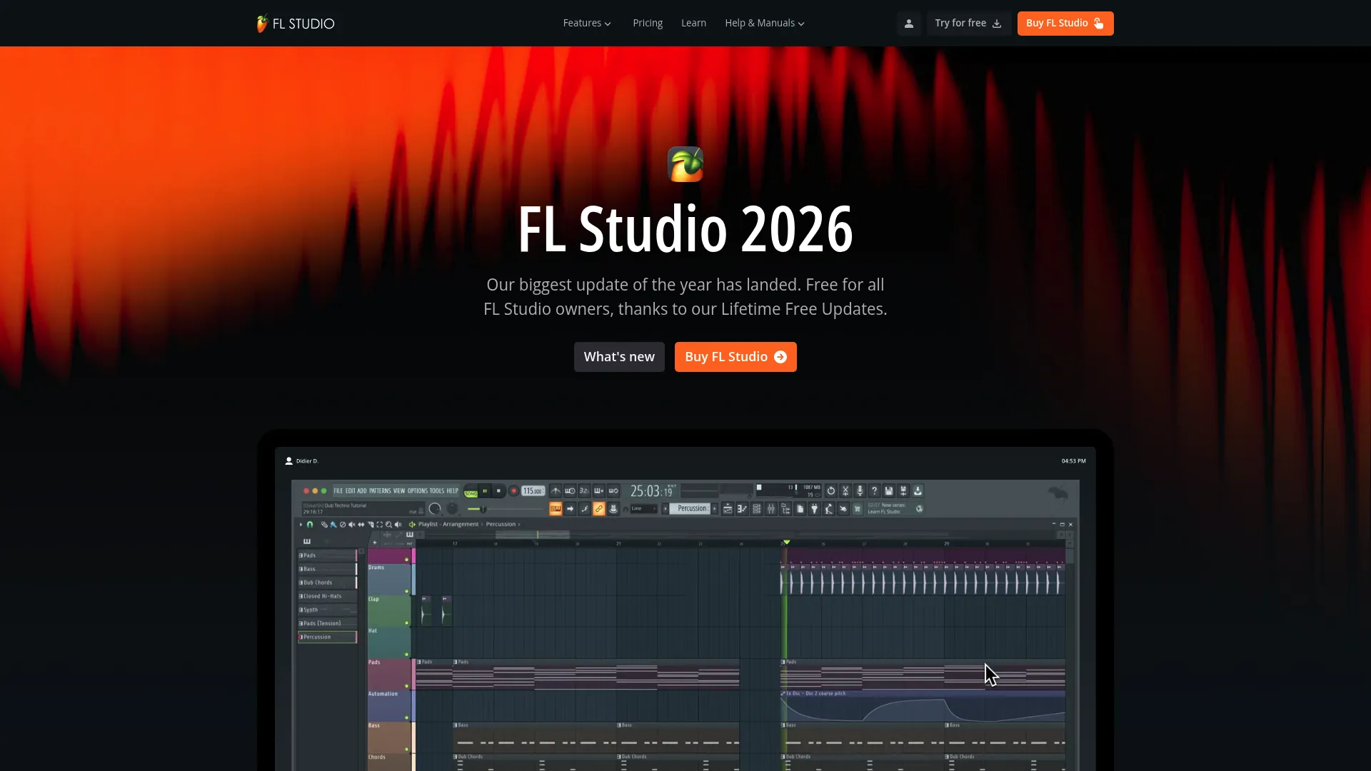Click the shopping cart icon in FL toolbar

(858, 509)
